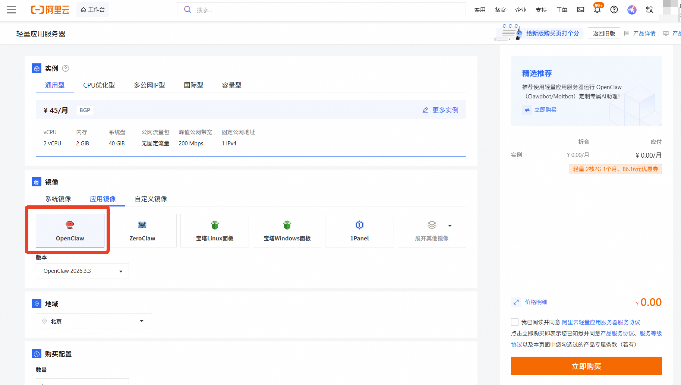Open the notifications bell icon
681x385 pixels.
pyautogui.click(x=597, y=10)
